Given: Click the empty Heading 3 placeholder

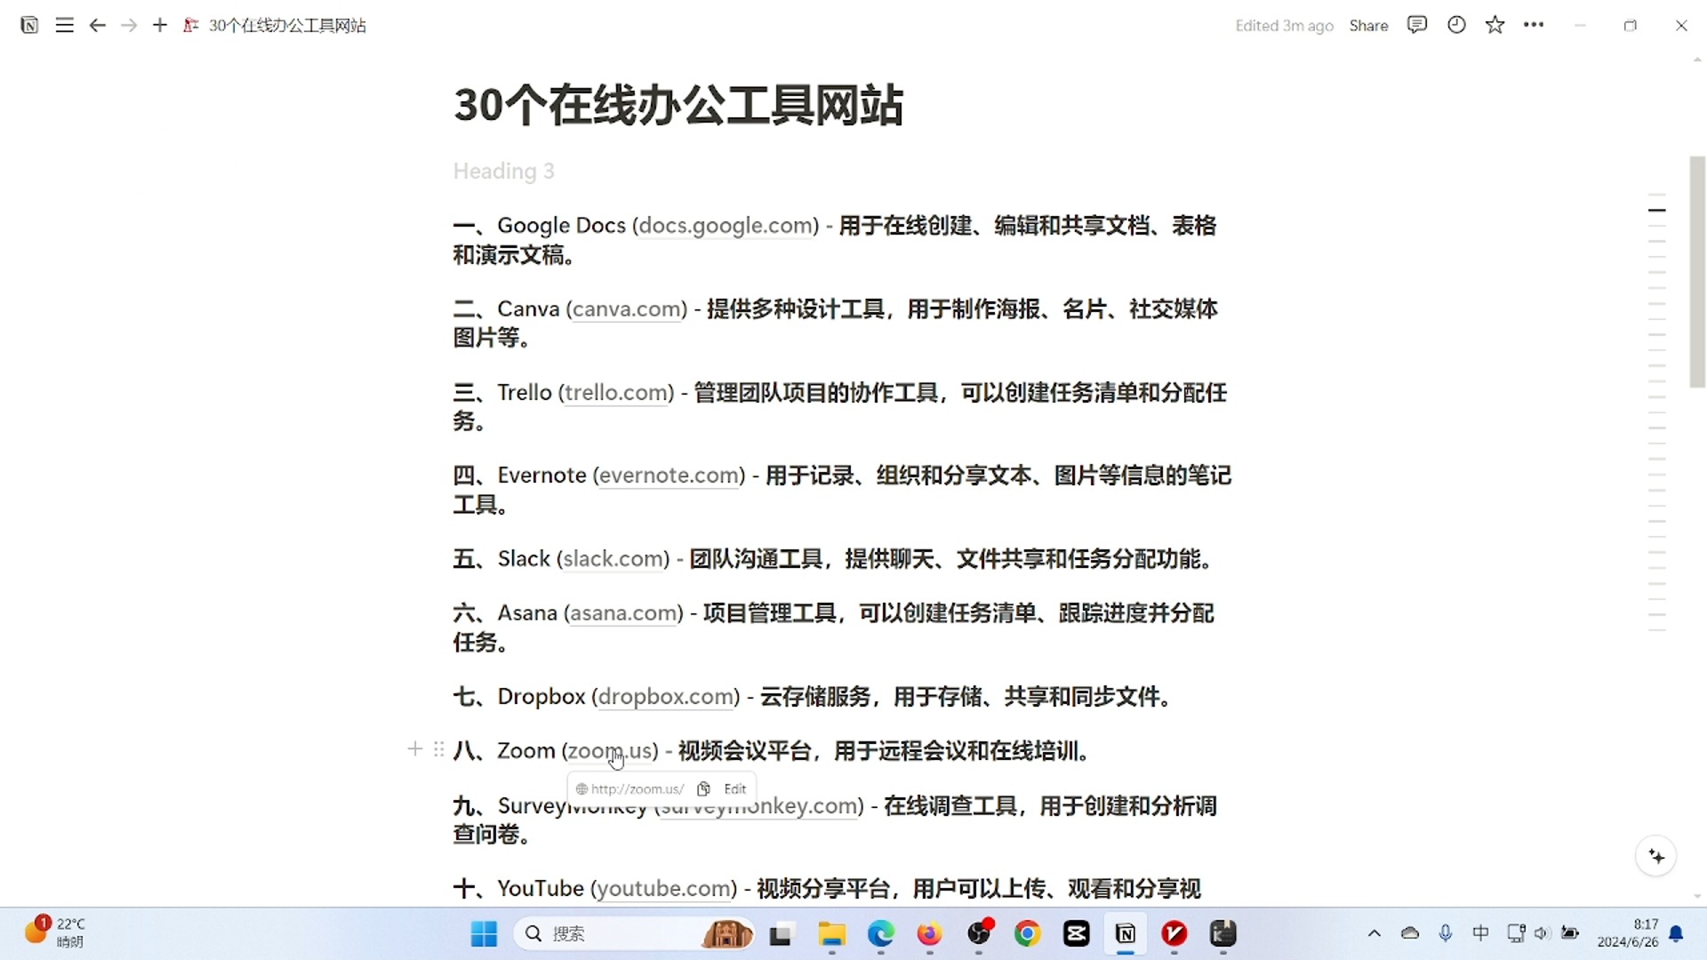Looking at the screenshot, I should (504, 171).
